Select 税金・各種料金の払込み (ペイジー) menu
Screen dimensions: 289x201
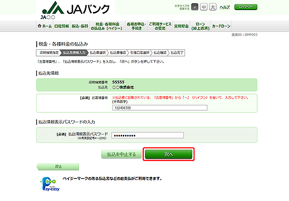coord(105,26)
